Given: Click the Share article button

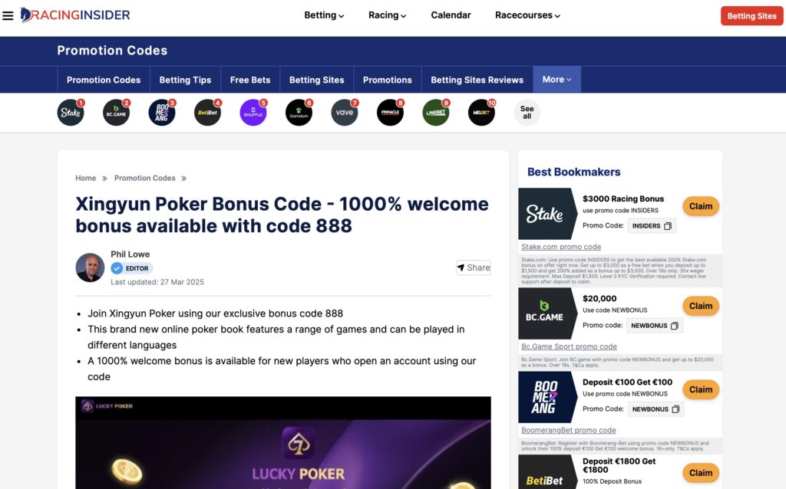Looking at the screenshot, I should click(x=473, y=267).
